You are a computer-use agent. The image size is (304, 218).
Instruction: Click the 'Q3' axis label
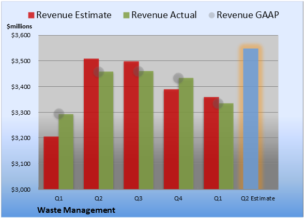pos(139,198)
